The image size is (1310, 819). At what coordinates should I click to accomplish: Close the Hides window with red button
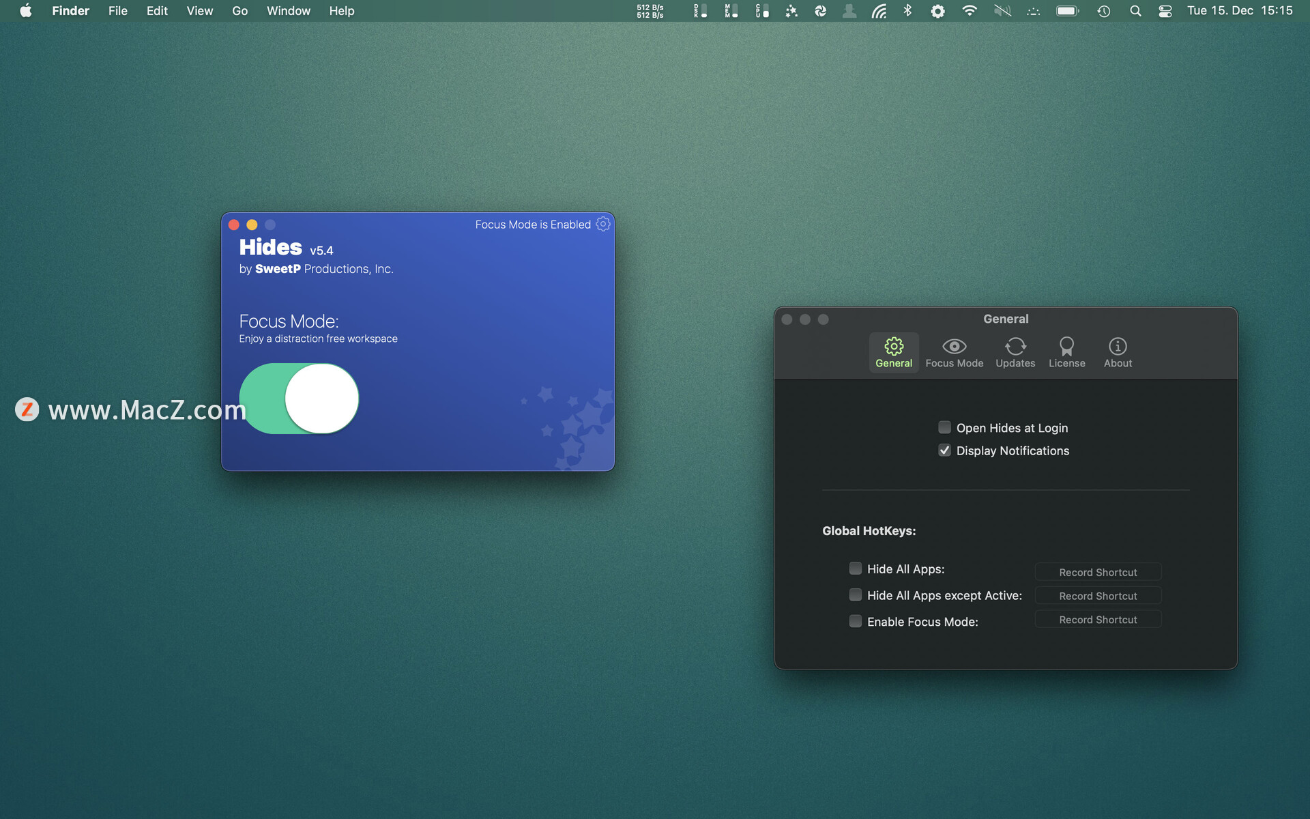(x=234, y=225)
